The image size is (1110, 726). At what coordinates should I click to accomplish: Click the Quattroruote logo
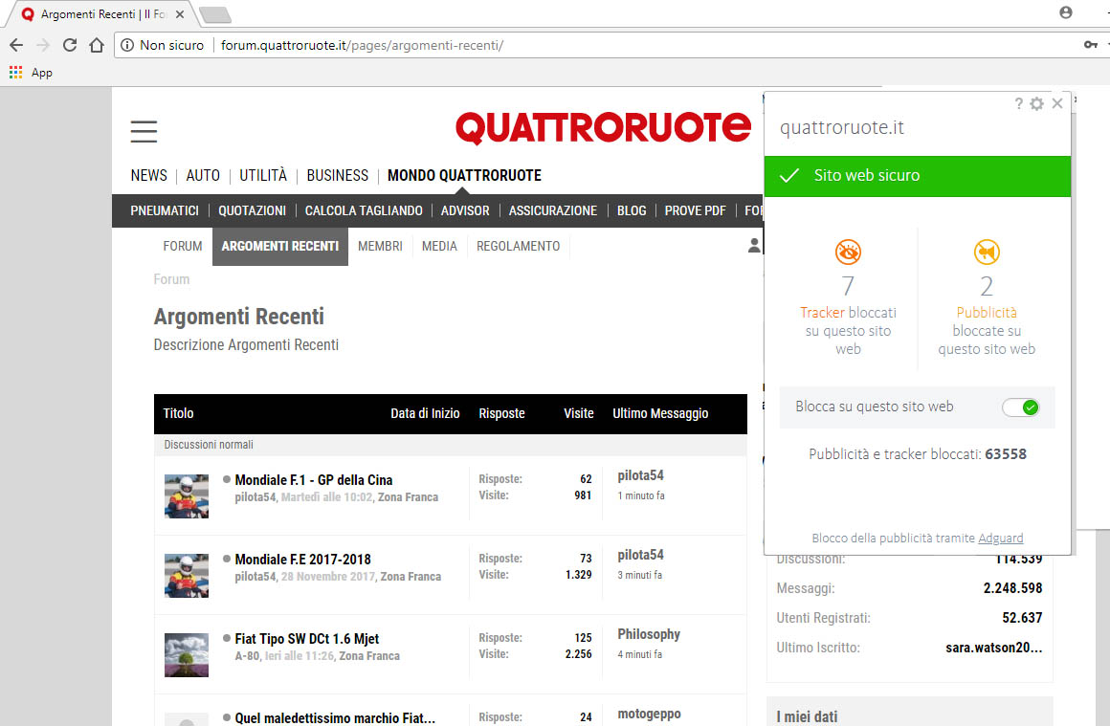(603, 127)
